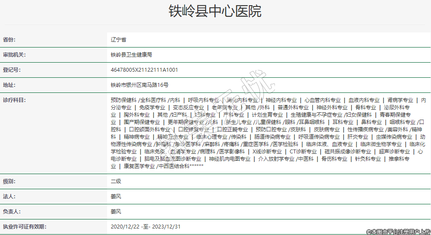Select the 诊疗科目 row label
Viewport: 431px width, 235px height.
click(x=14, y=100)
